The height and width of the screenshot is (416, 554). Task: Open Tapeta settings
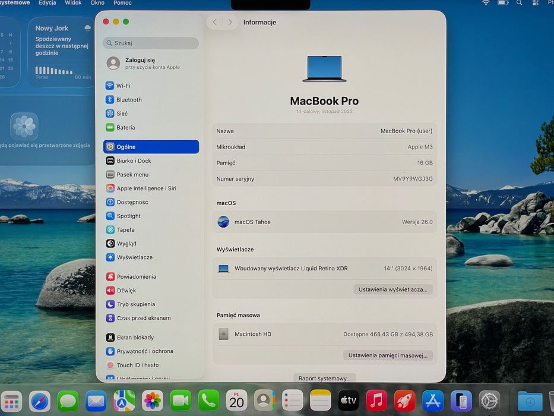tap(151, 229)
